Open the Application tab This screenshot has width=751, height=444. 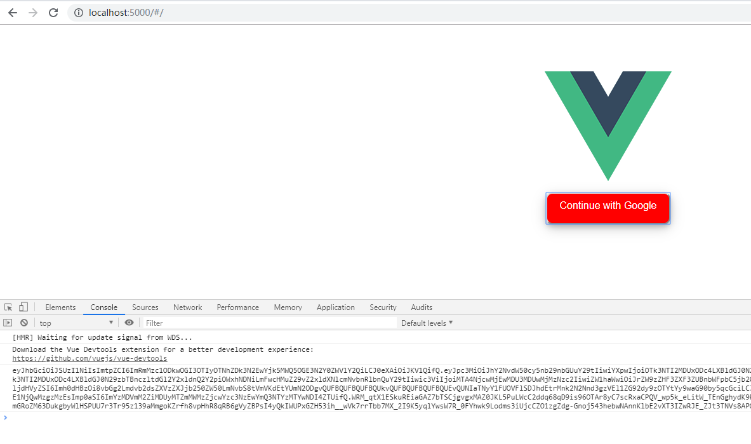336,307
